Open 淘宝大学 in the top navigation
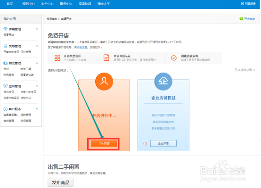261x188 pixels. coord(104,4)
